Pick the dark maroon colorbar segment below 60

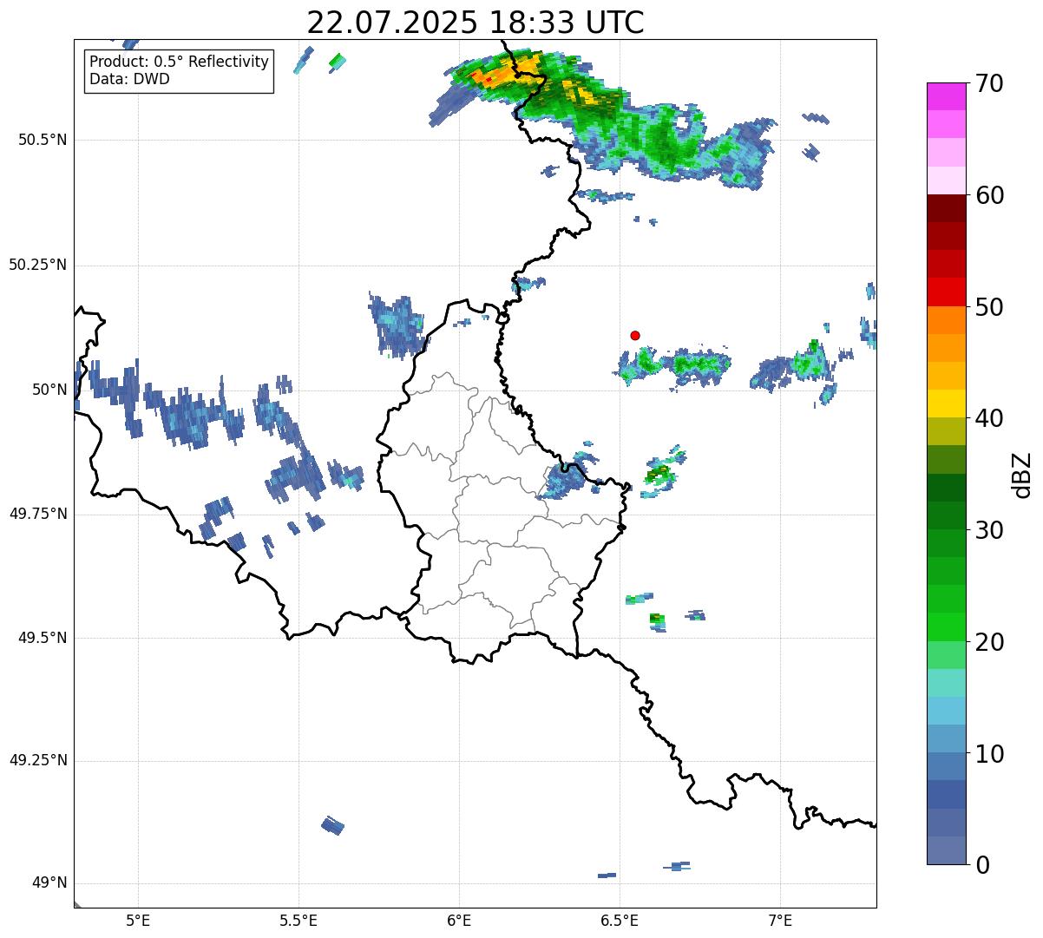click(x=947, y=208)
